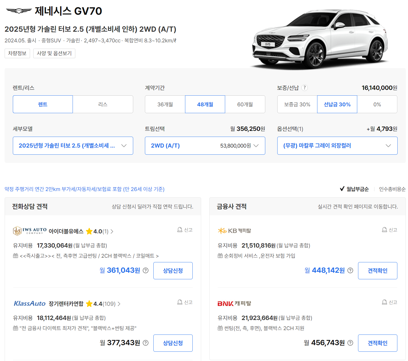Click gift icon on 아이더블유에스 benefits line

(x=16, y=256)
